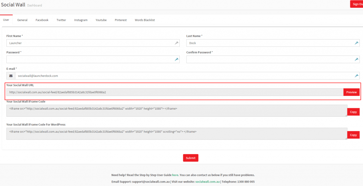The height and width of the screenshot is (186, 363).
Task: Open the Words Blacklist tab
Action: 145,20
